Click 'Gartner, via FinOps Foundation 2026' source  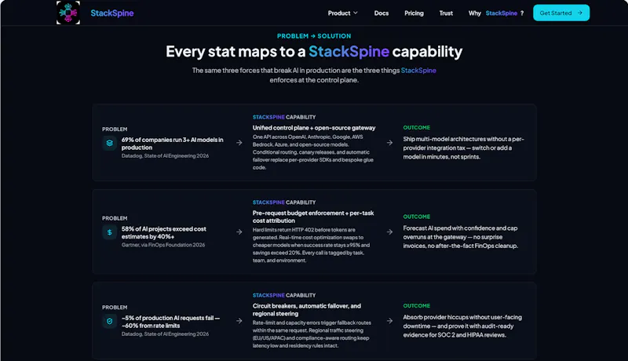coord(163,245)
